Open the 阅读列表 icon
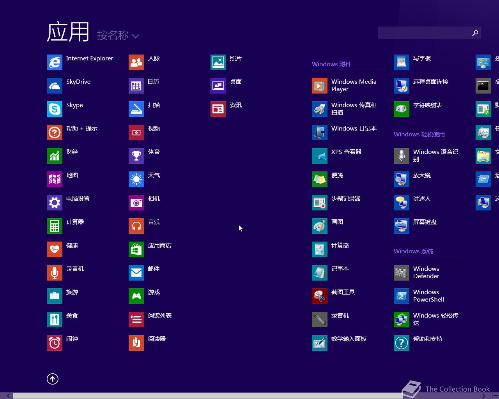Viewport: 499px width, 399px height. [136, 320]
